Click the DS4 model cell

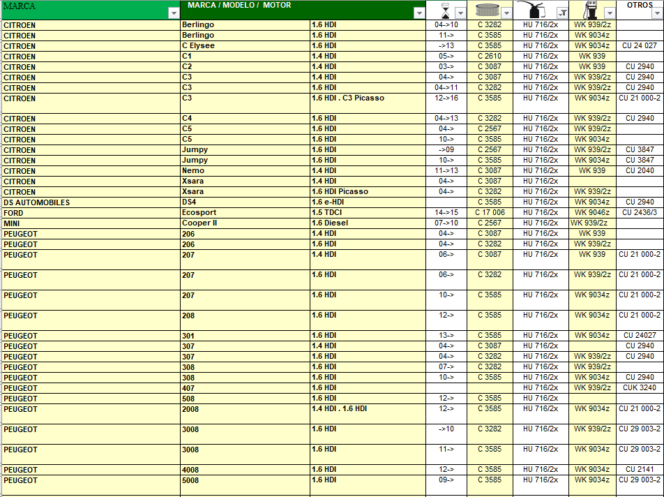pos(245,202)
